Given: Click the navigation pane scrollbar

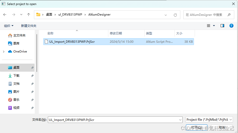Looking at the screenshot, I should 37,53.
